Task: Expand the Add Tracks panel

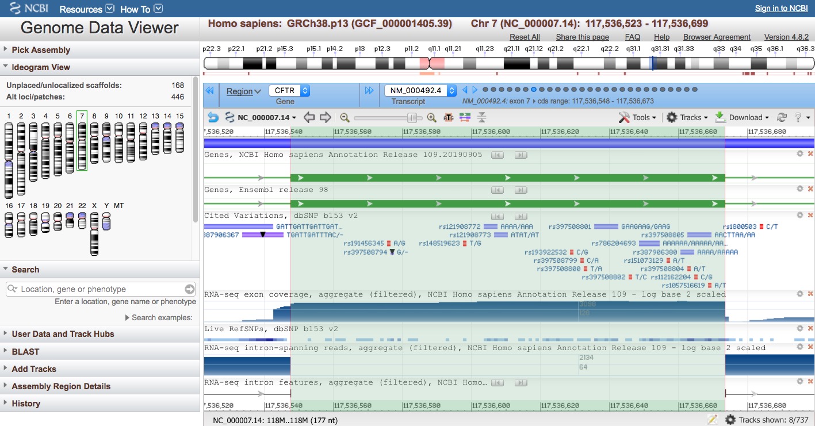Action: pos(100,369)
